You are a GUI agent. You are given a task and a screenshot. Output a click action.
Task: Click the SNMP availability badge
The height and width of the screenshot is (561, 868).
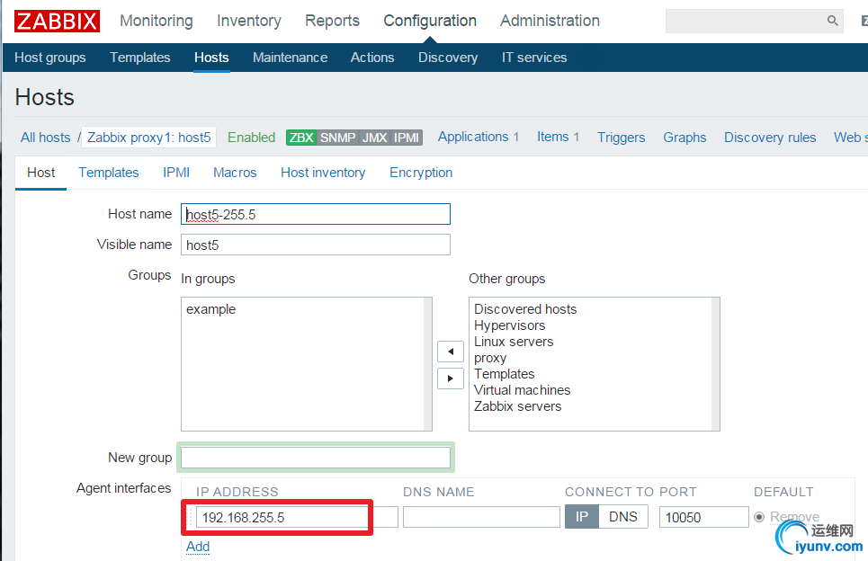[337, 138]
